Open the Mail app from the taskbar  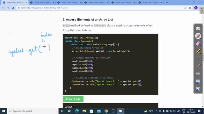click(x=99, y=111)
